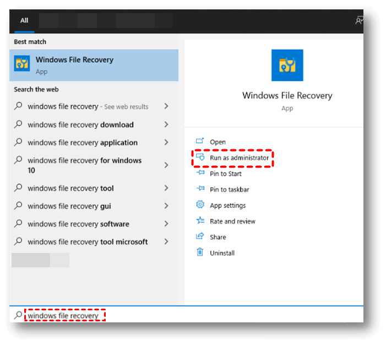Screen dimensions: 386x345
Task: Select 'windows file recovery tool' suggestion
Action: click(70, 188)
